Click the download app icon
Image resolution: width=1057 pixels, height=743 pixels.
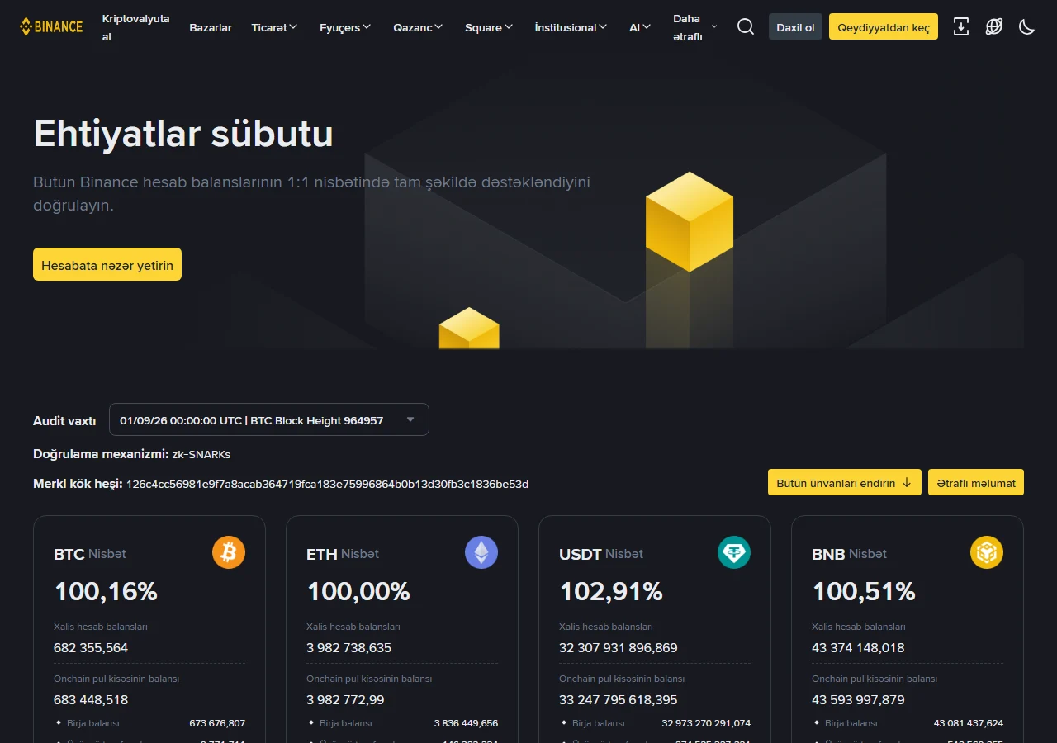coord(961,26)
